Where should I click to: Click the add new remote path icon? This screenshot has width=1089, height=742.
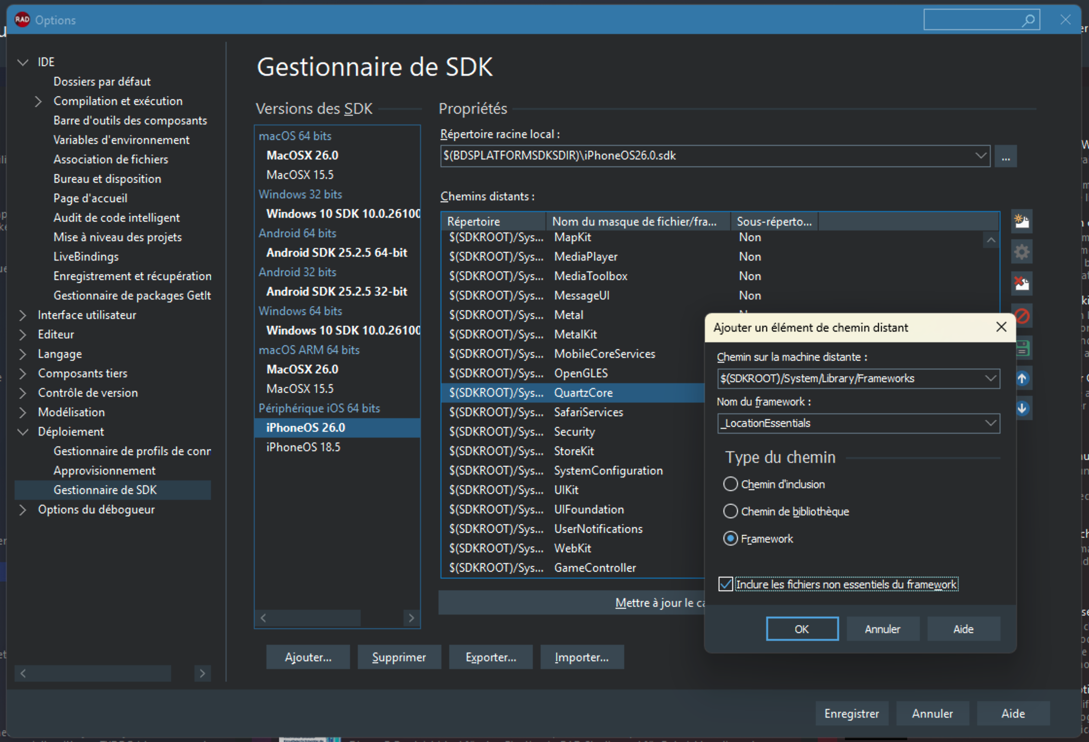point(1021,222)
